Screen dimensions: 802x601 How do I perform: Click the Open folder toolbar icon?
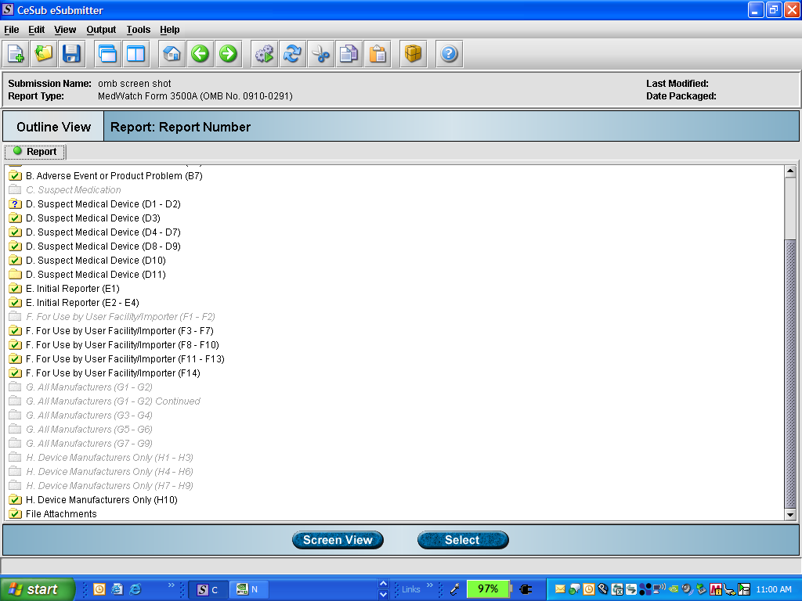pyautogui.click(x=44, y=54)
